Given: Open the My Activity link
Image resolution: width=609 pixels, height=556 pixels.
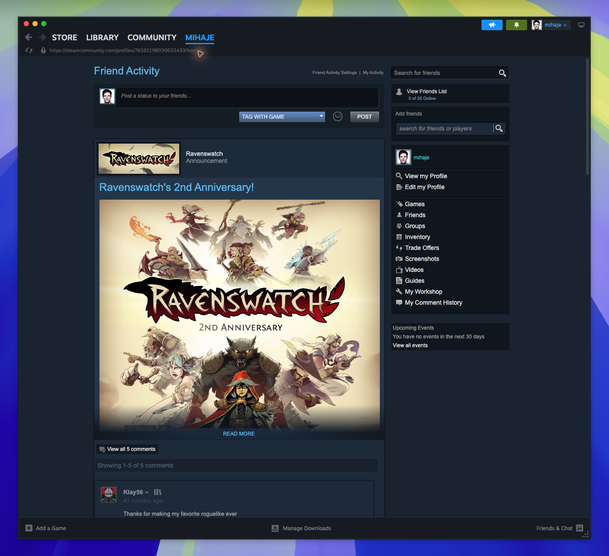Looking at the screenshot, I should pyautogui.click(x=373, y=73).
